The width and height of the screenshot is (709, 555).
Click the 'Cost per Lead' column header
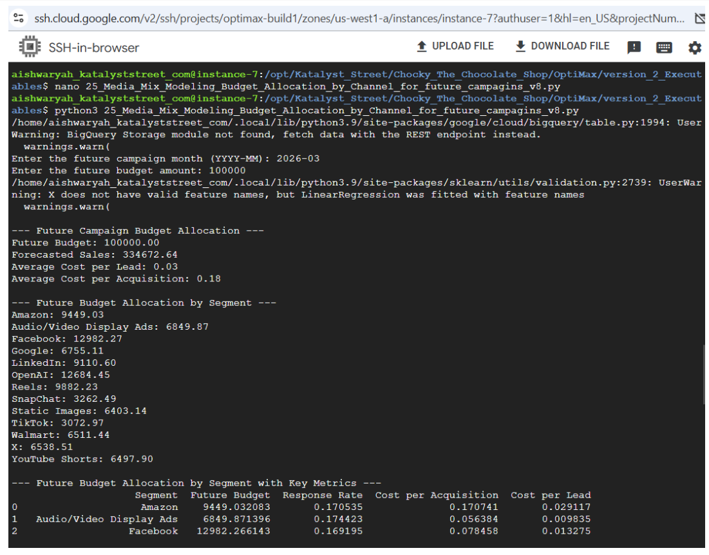[551, 495]
